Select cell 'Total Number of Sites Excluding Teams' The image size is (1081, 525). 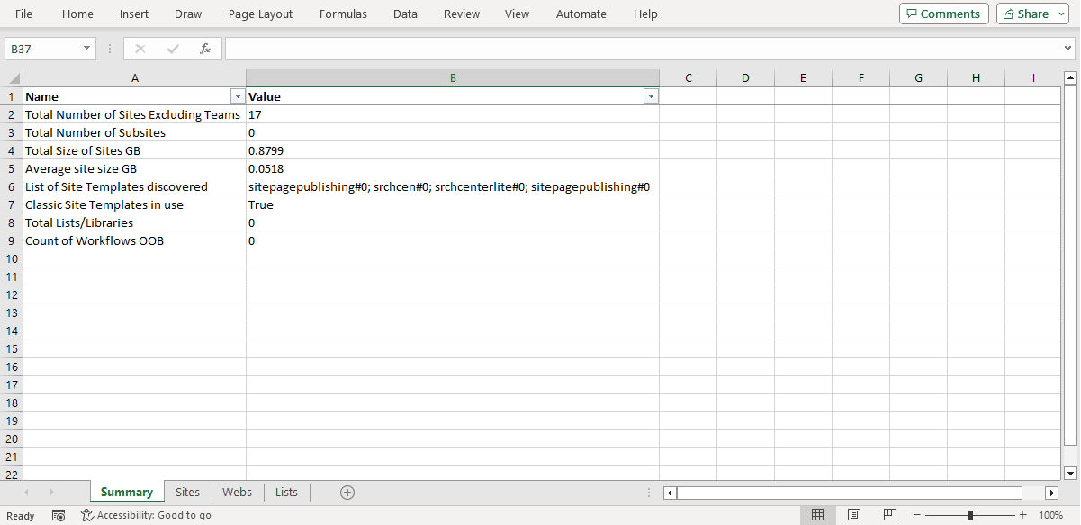click(x=135, y=114)
